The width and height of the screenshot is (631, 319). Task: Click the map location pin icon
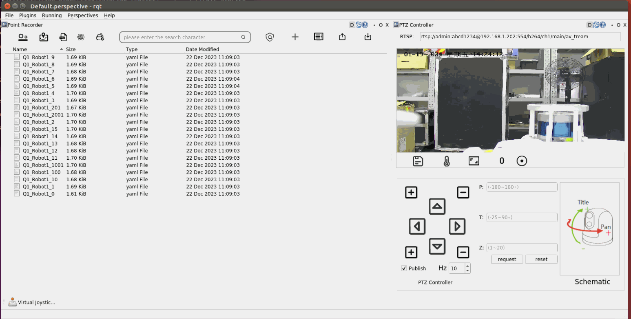click(x=44, y=37)
